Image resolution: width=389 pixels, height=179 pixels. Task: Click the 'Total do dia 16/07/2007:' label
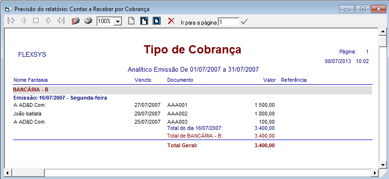pos(195,128)
